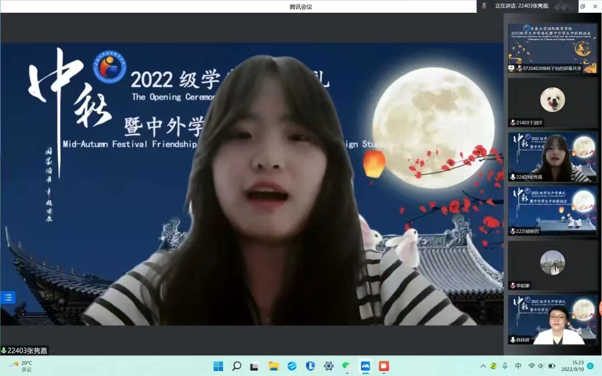Click the mic icon next to 韩林耕
Image resolution: width=602 pixels, height=376 pixels.
513,340
